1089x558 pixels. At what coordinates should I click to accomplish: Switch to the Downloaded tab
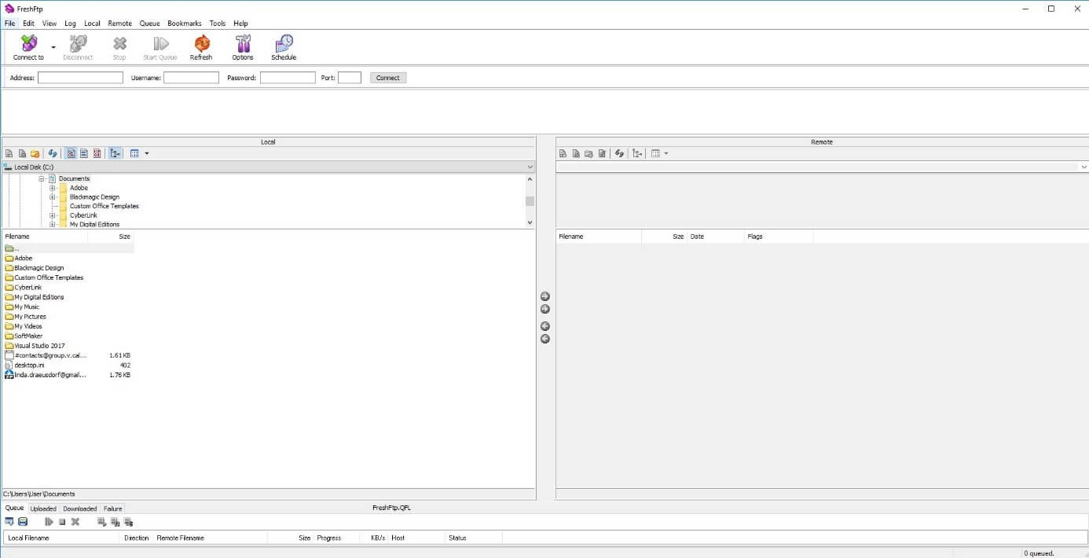79,508
